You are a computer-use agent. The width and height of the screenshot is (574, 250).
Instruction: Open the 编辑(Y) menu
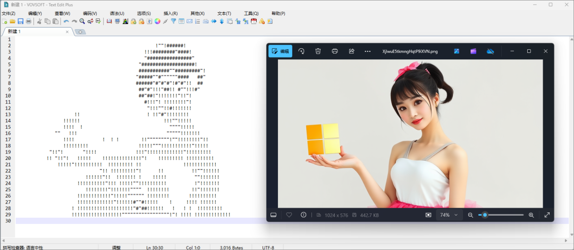point(35,13)
